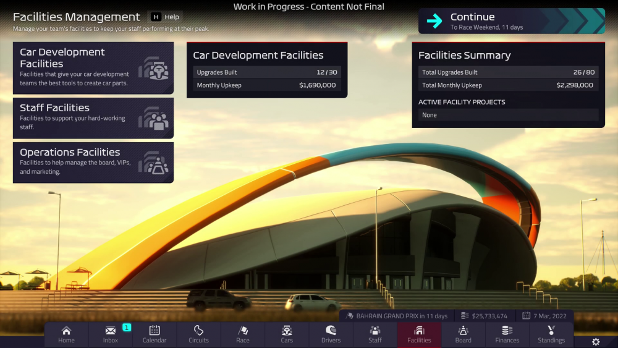This screenshot has height=348, width=618.
Task: Go to Circuits section icon
Action: point(198,330)
